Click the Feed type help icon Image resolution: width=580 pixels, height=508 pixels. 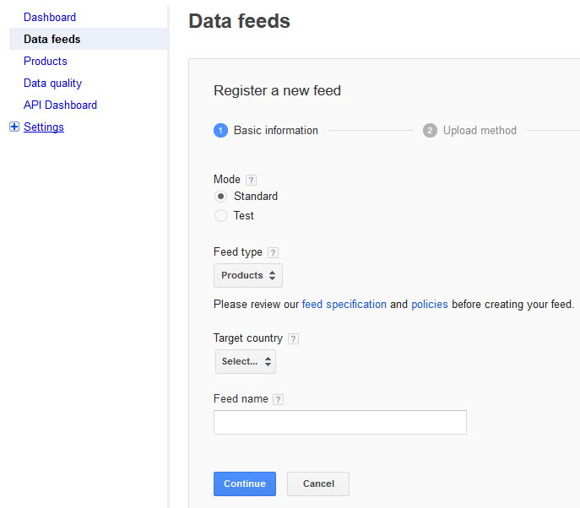click(273, 252)
